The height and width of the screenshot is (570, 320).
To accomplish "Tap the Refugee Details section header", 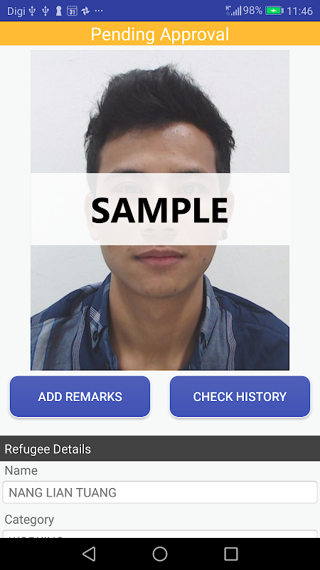I will pyautogui.click(x=160, y=449).
